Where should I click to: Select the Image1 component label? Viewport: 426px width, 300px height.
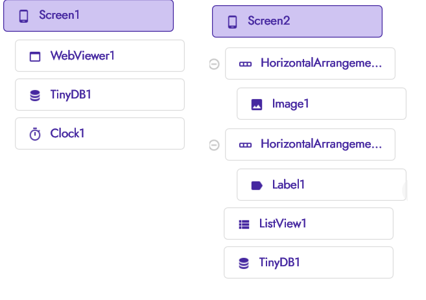291,104
